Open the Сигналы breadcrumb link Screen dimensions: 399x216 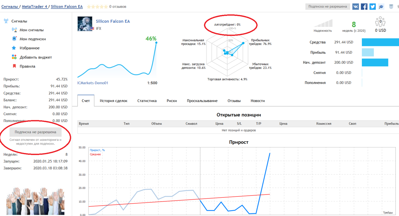click(x=10, y=6)
